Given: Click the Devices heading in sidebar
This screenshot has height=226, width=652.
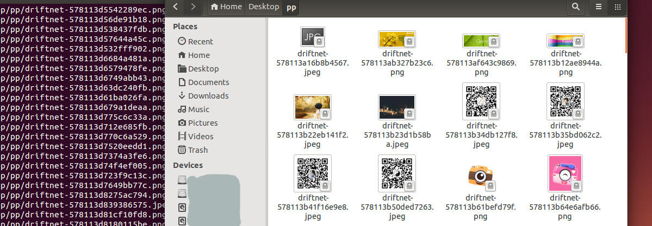Looking at the screenshot, I should pos(188,165).
